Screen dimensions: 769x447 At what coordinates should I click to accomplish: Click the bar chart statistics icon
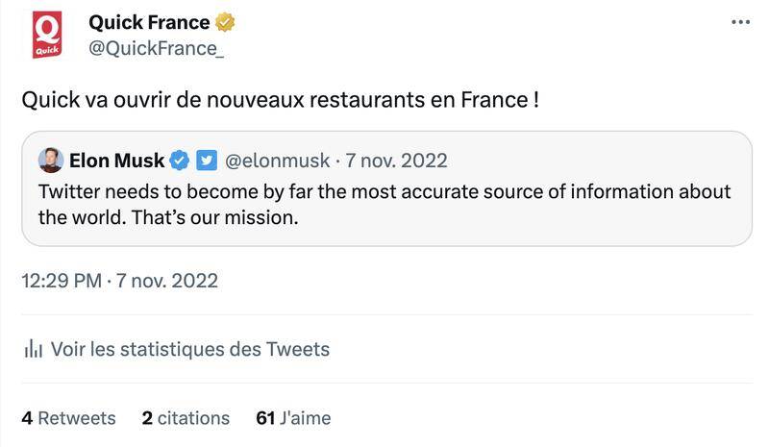31,349
